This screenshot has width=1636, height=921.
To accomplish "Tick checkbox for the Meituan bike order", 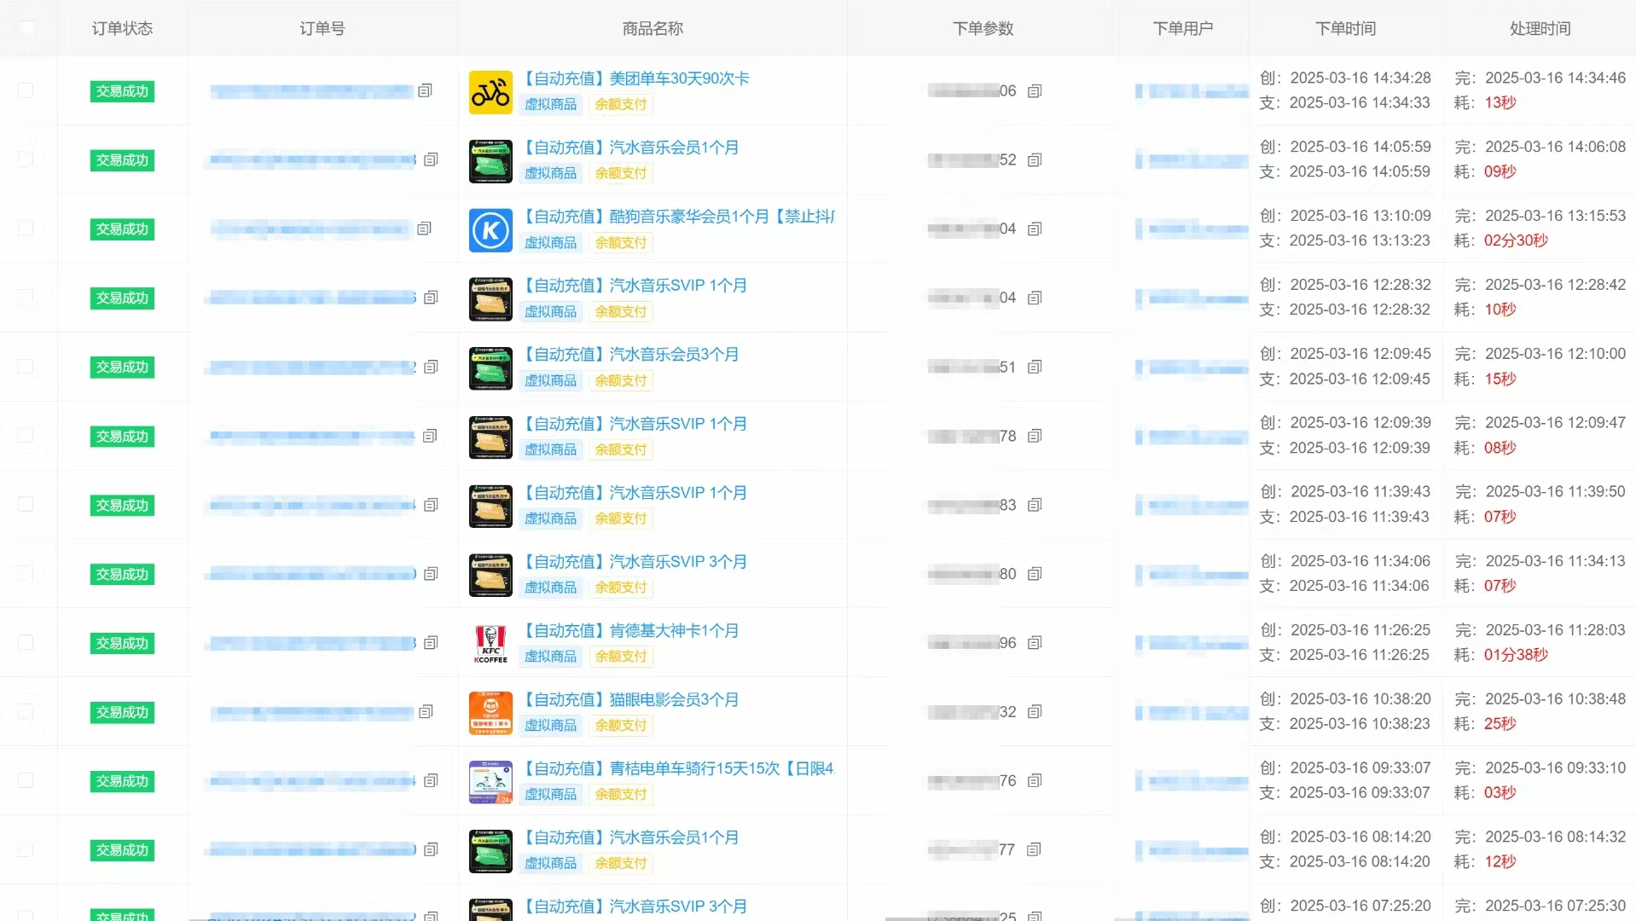I will tap(26, 90).
